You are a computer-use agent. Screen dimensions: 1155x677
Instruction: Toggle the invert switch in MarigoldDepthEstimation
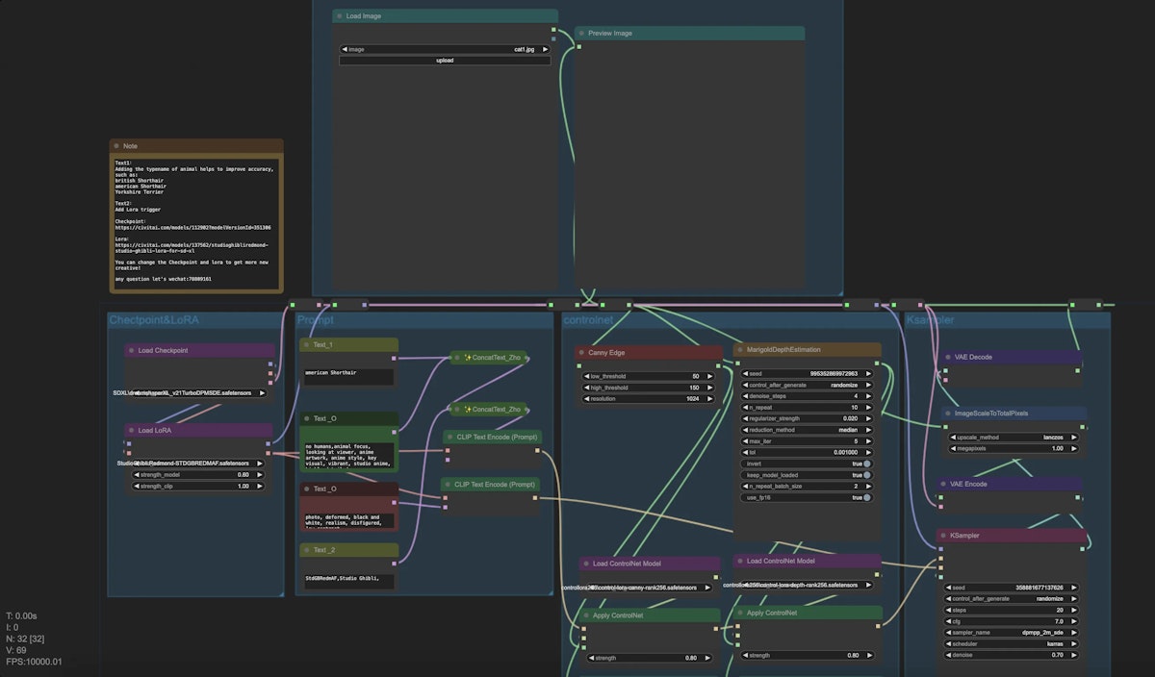(x=867, y=464)
